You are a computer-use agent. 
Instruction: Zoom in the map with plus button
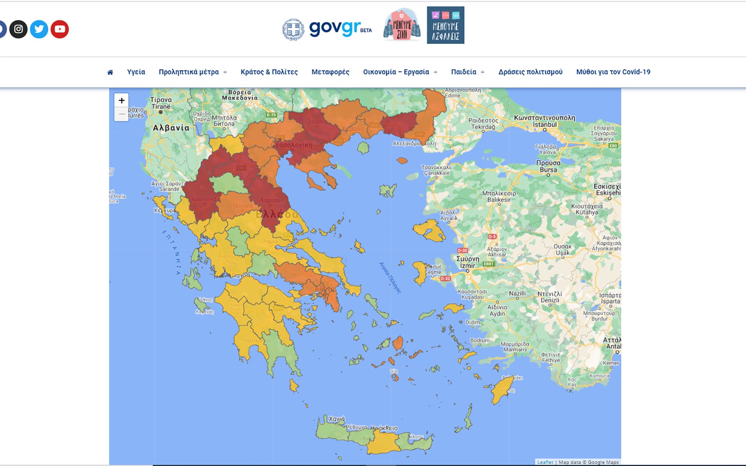click(122, 100)
